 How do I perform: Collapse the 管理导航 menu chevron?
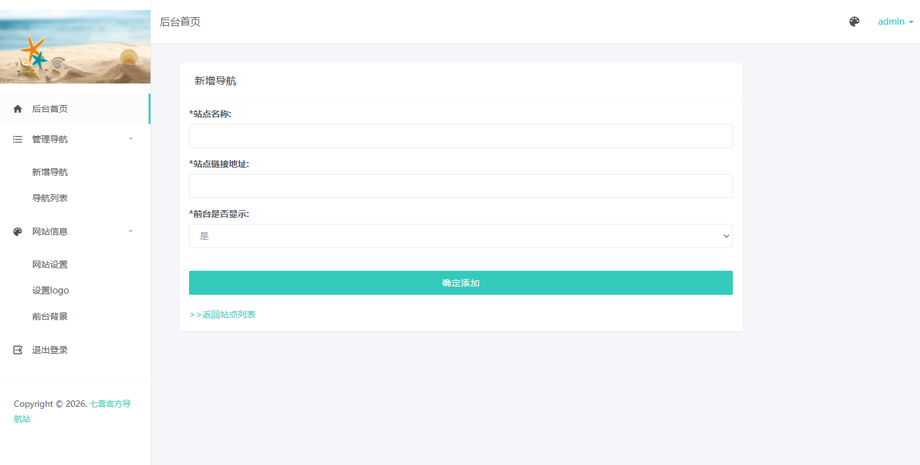coord(131,139)
